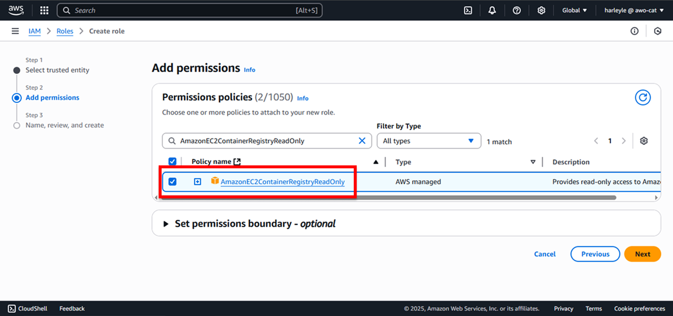Screen dimensions: 673x316
Task: Open the Filter by Type dropdown
Action: (x=429, y=141)
